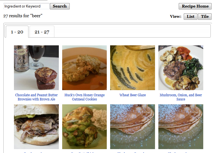
Task: Open the brownies with beer bottle thumbnail
Action: (36, 68)
